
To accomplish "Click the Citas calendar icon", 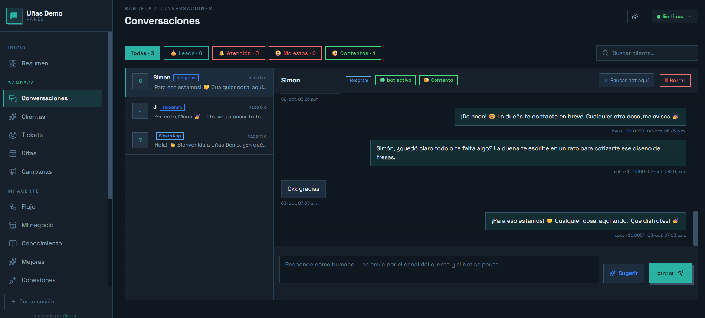I will [x=13, y=153].
